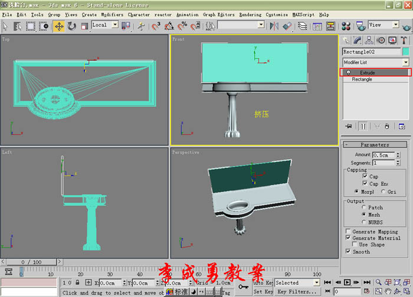Click Remove Modifier trash icon
The image size is (413, 297).
pyautogui.click(x=386, y=126)
